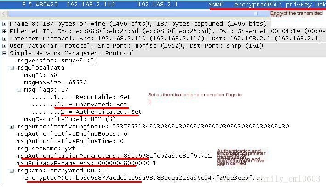
Task: Expand the msgAuthoritativeEngineID node
Action: pos(12,127)
